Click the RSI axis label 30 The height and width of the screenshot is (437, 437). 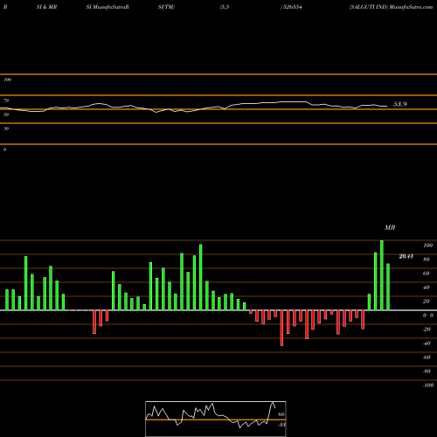pyautogui.click(x=6, y=128)
